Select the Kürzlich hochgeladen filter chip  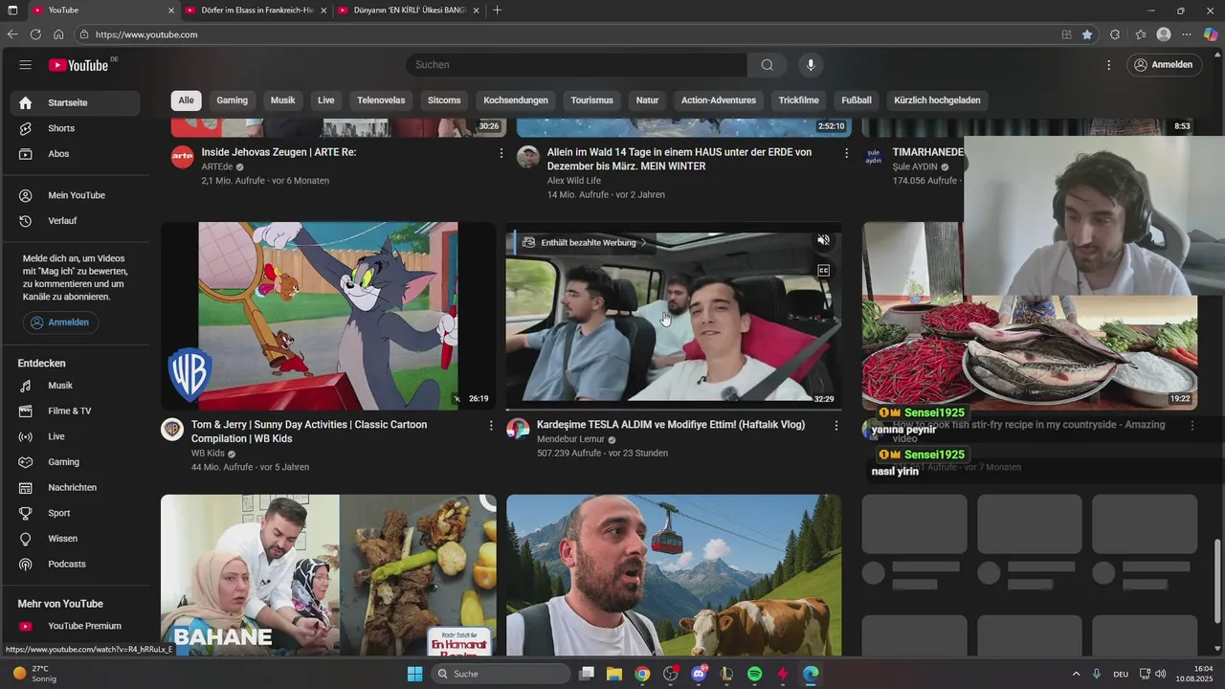tap(937, 100)
